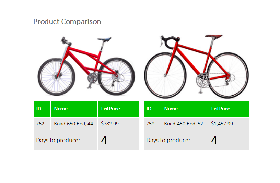Click the Product Comparison title

pyautogui.click(x=67, y=22)
